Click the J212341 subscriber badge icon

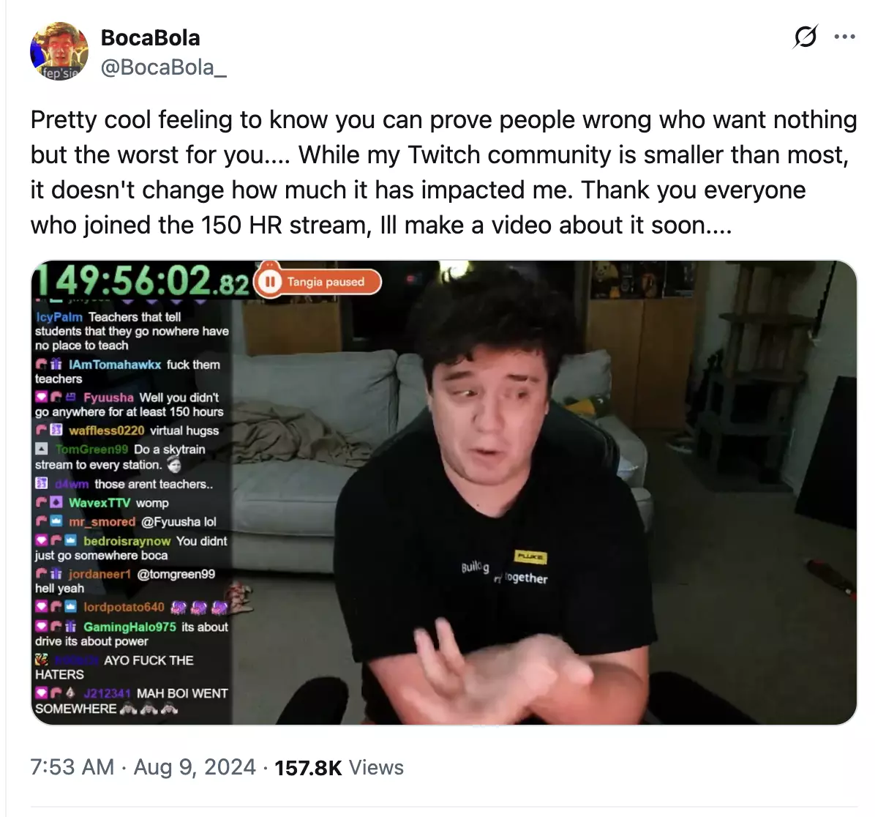[x=70, y=693]
